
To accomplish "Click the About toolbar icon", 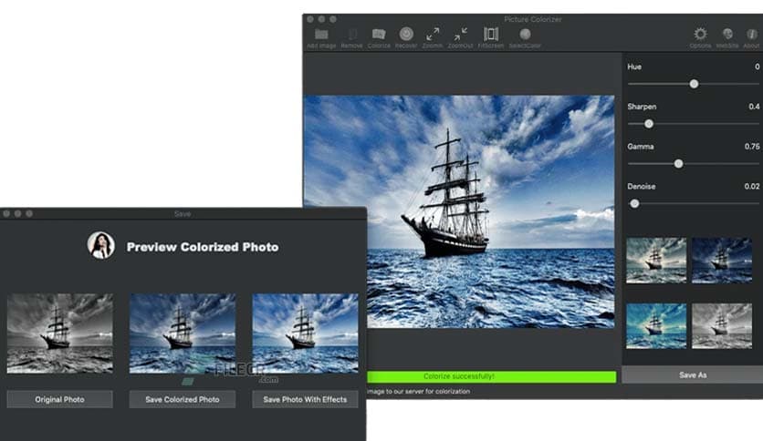I will [x=751, y=34].
